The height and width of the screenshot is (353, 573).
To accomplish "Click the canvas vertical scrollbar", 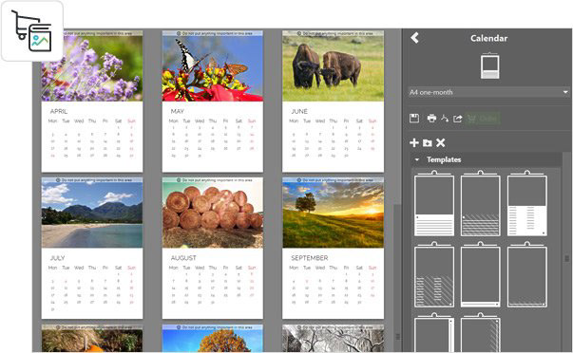I will pos(397,277).
